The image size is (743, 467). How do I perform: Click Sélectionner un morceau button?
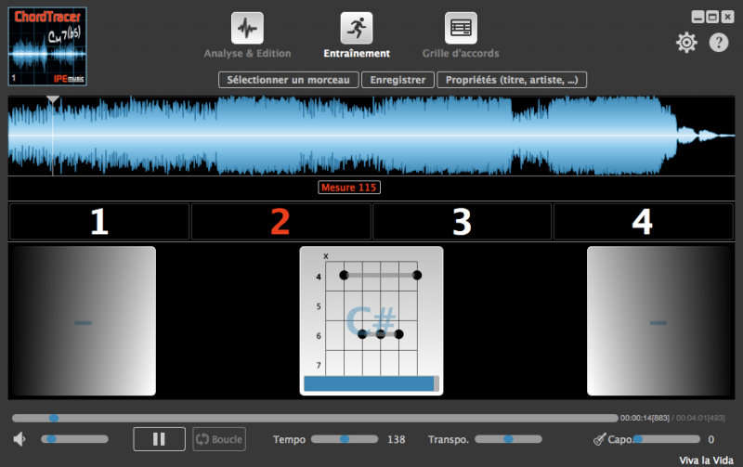tap(288, 80)
